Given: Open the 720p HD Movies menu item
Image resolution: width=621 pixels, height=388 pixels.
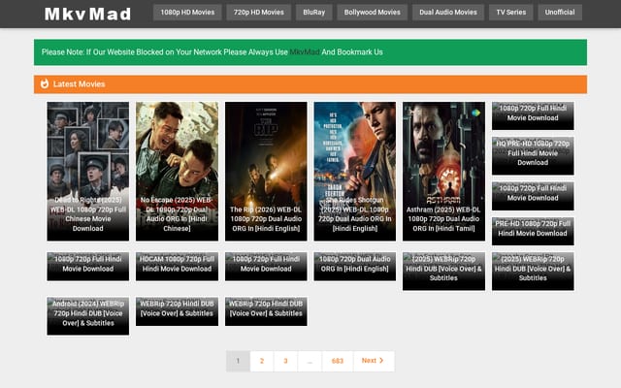Looking at the screenshot, I should 259,13.
